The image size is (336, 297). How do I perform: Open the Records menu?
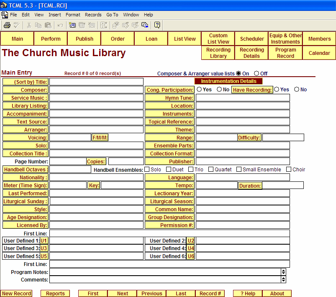pyautogui.click(x=93, y=15)
